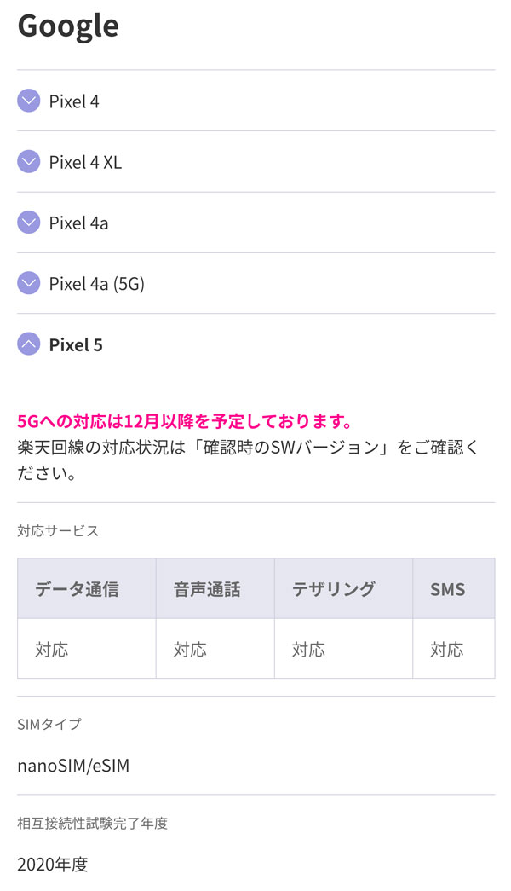Image resolution: width=511 pixels, height=891 pixels.
Task: Collapse Pixel 5 using its up-chevron icon
Action: [29, 344]
